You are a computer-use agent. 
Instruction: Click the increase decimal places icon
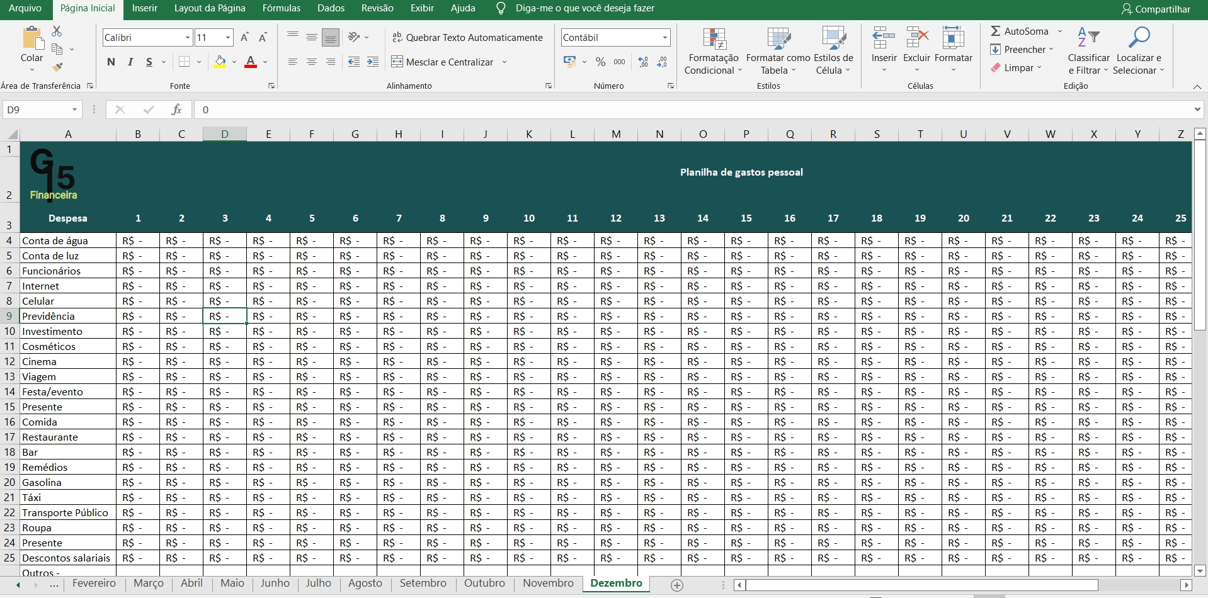click(x=643, y=62)
